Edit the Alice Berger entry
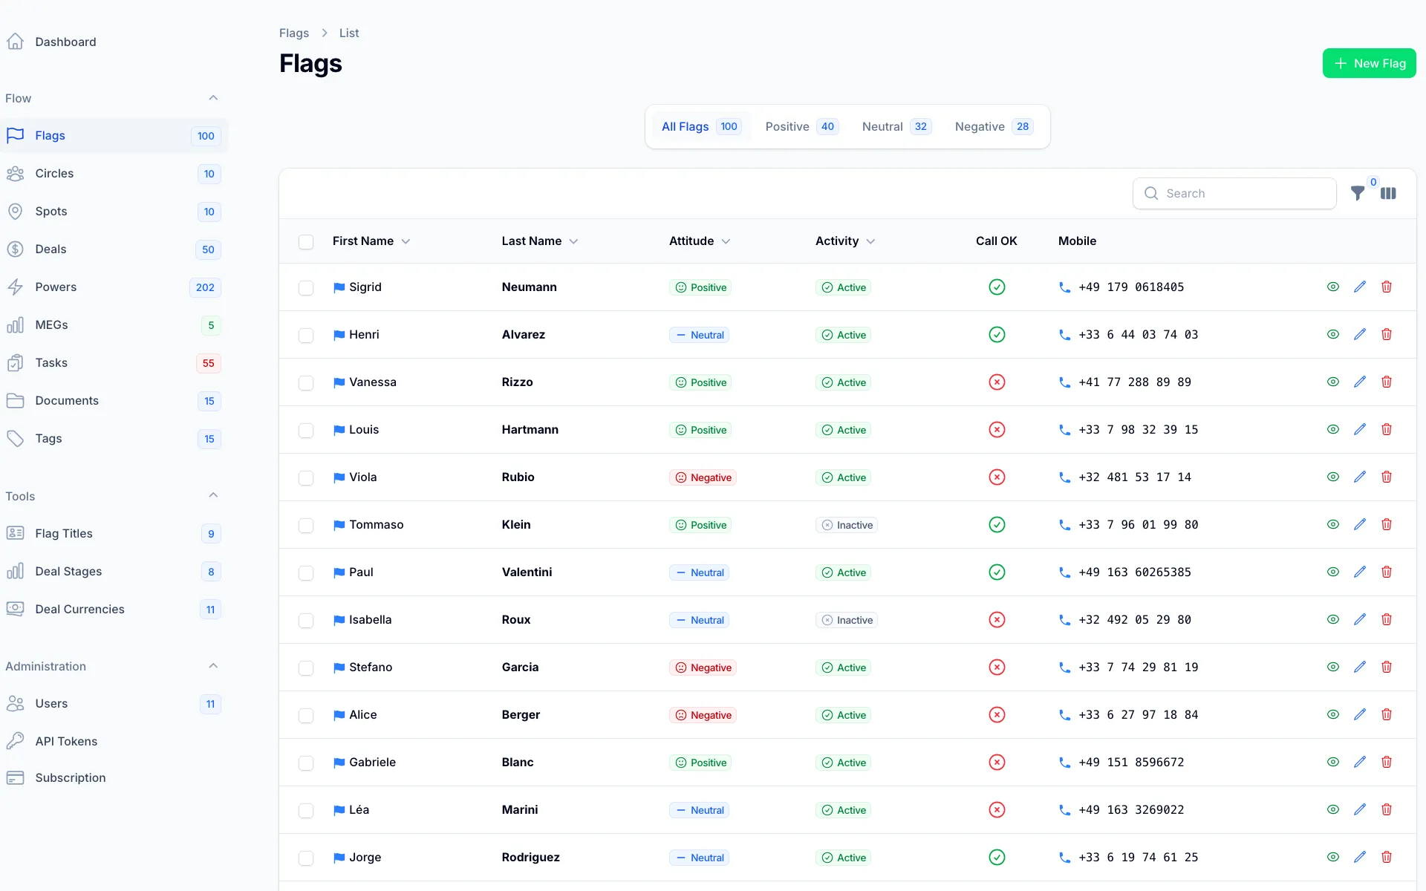Viewport: 1426px width, 891px height. point(1360,714)
